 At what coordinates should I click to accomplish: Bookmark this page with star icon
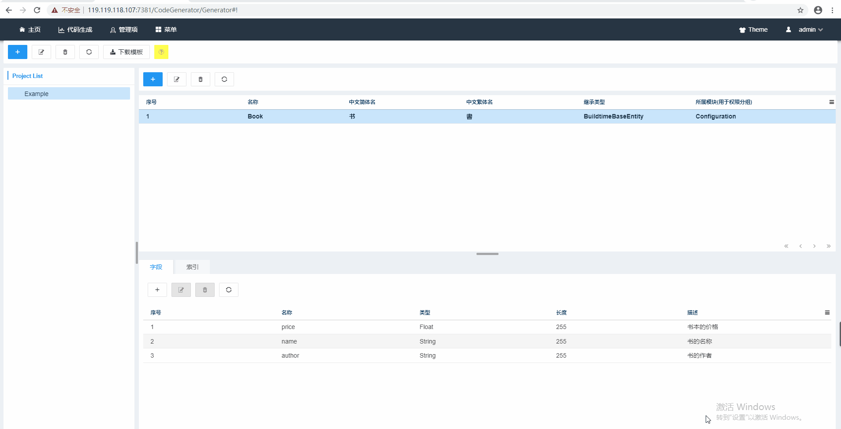tap(800, 10)
